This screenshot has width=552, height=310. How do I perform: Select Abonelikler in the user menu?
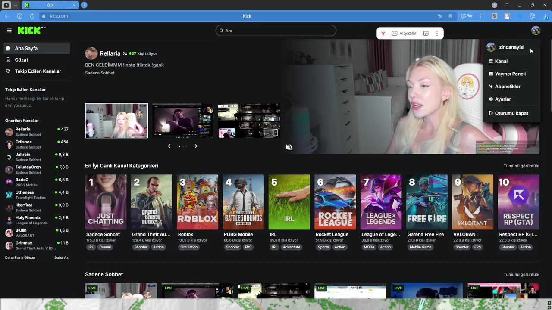point(507,87)
